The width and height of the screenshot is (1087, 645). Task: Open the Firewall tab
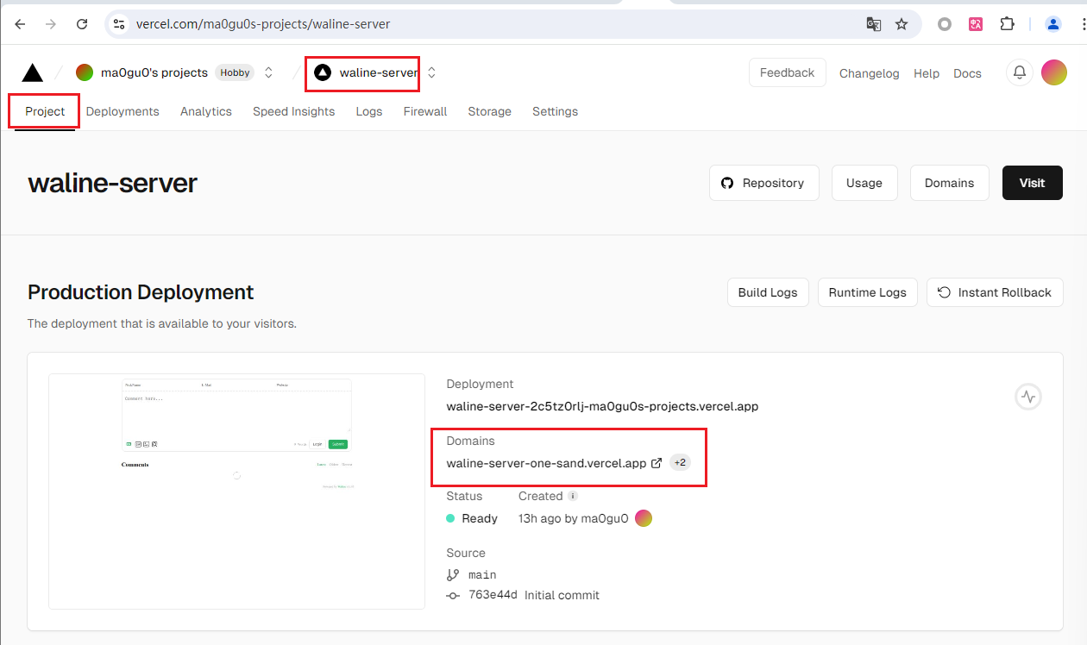coord(425,111)
